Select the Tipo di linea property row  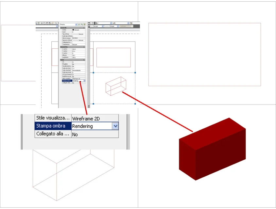(x=74, y=34)
